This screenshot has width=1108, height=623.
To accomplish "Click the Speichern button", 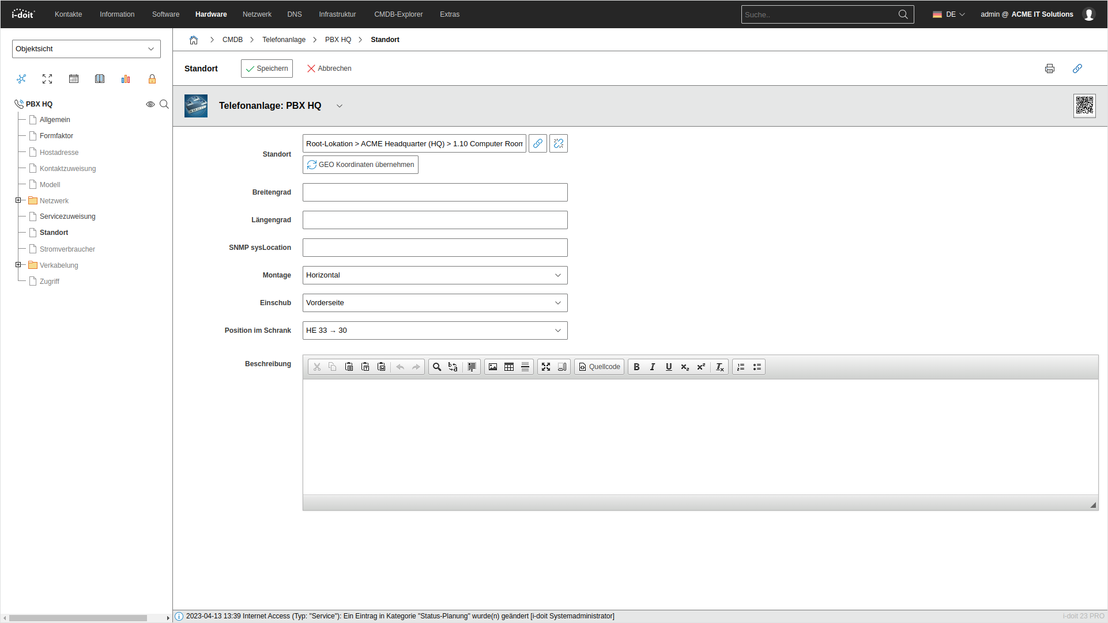I will click(x=266, y=69).
